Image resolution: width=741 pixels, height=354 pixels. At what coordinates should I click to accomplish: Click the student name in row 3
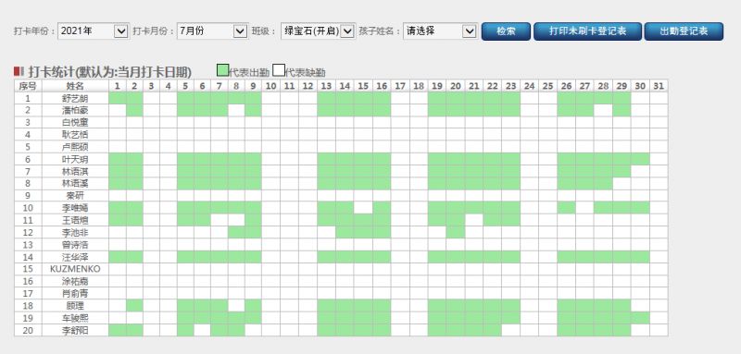75,123
